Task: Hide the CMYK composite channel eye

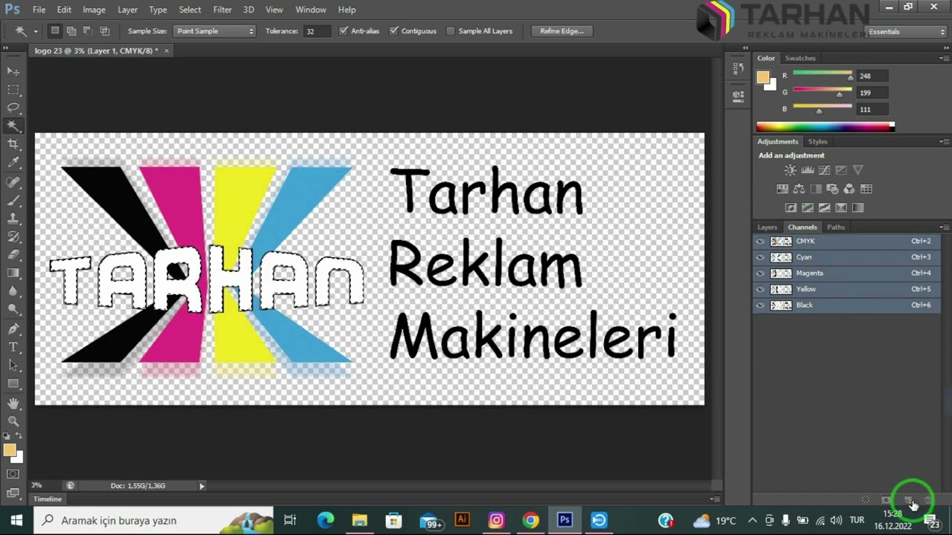Action: click(x=760, y=241)
